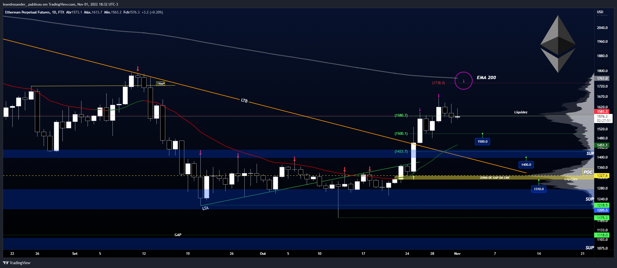Image resolution: width=617 pixels, height=268 pixels.
Task: Click the green up arrow on the CME gap zone
Action: pos(413,177)
